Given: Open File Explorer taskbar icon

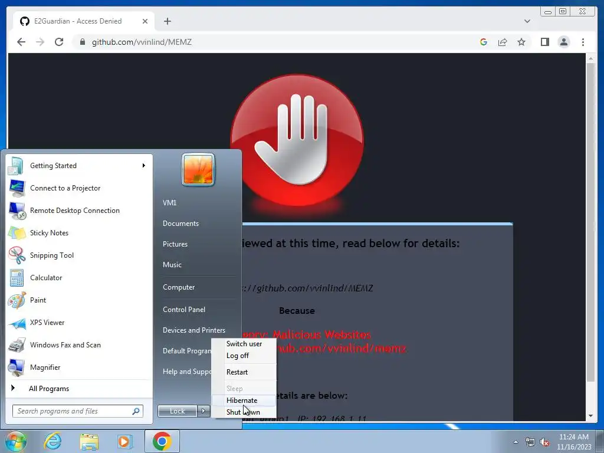Looking at the screenshot, I should tap(89, 441).
